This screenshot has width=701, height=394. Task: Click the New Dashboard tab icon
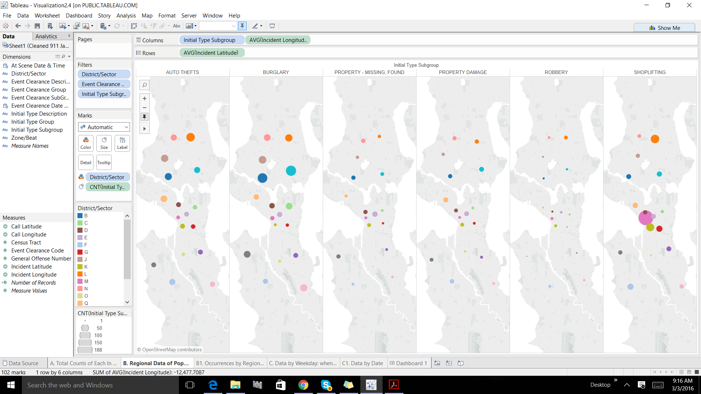449,363
